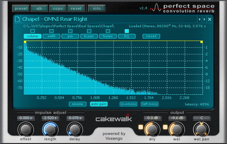Toggle the left mono button
Image resolution: width=227 pixels, height=144 pixels.
click(x=150, y=104)
